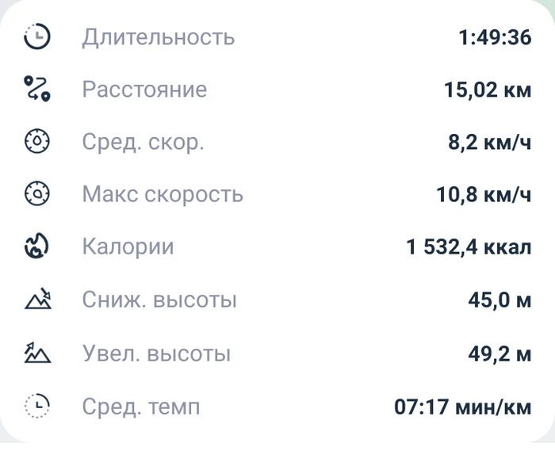The image size is (555, 462).
Task: Tap the distance route icon
Action: click(x=37, y=89)
